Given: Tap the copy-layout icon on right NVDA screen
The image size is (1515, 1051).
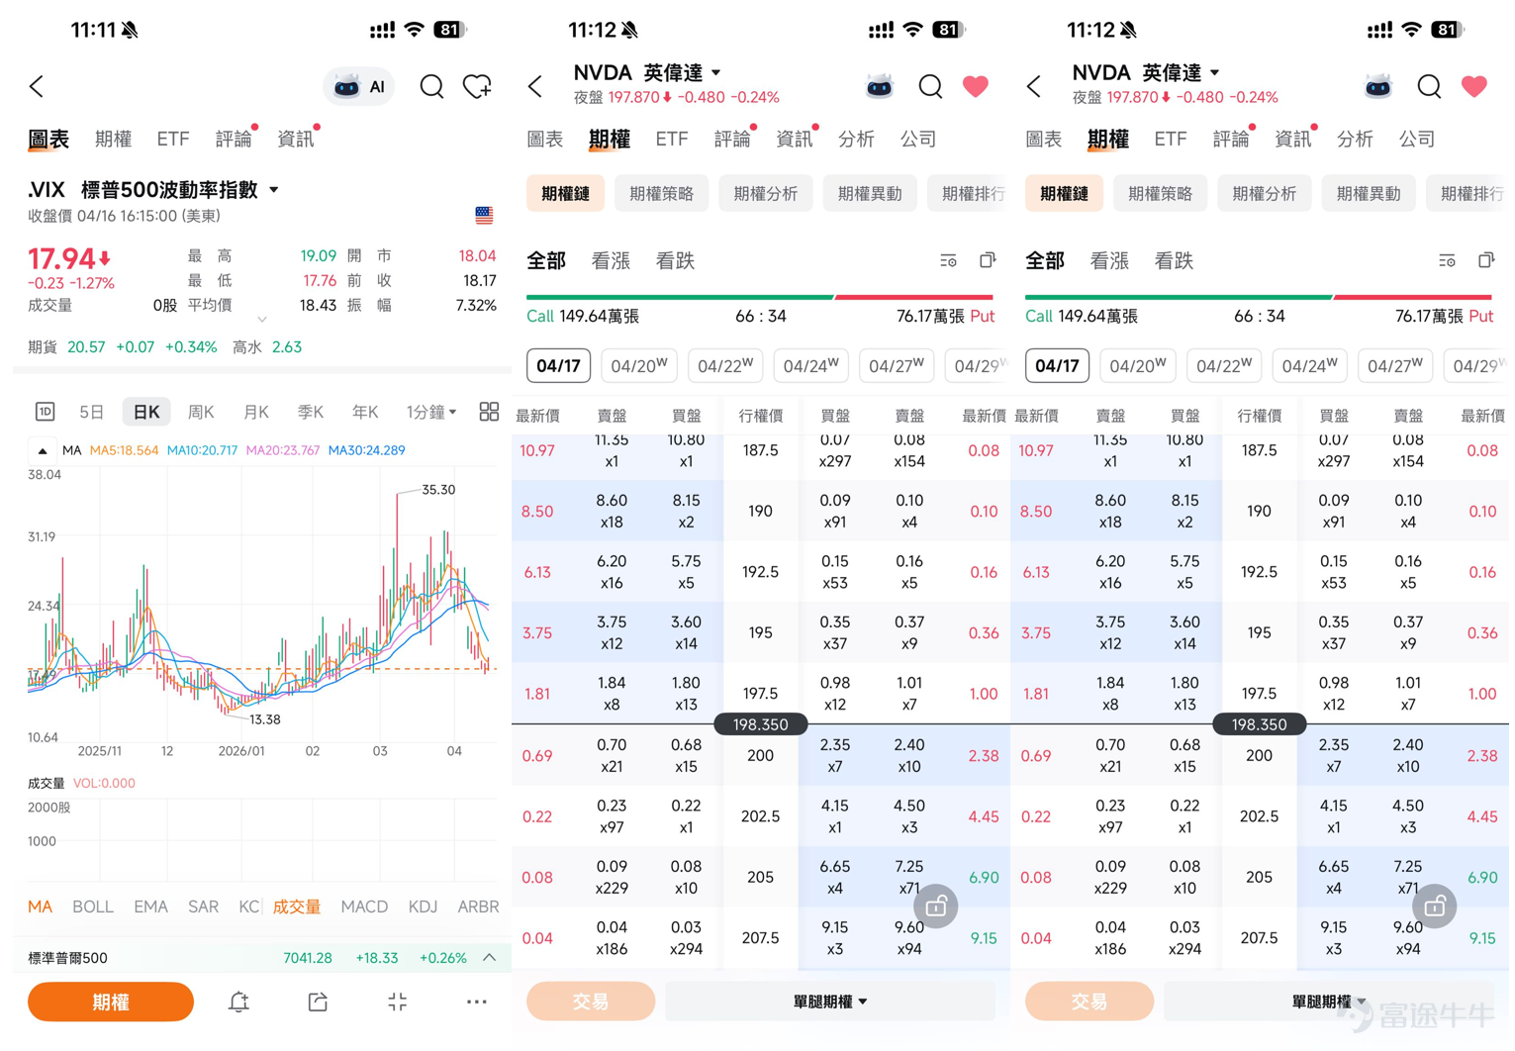Looking at the screenshot, I should (1486, 260).
